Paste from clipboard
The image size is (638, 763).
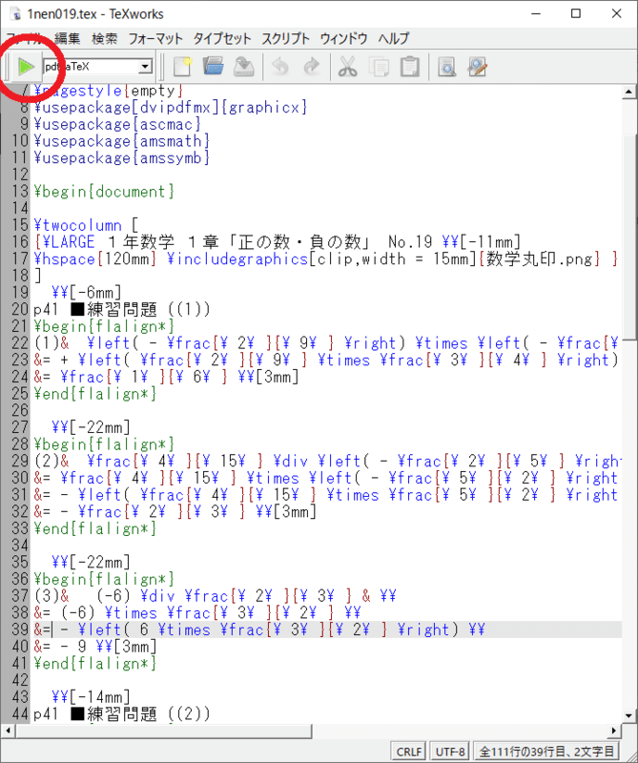click(410, 66)
